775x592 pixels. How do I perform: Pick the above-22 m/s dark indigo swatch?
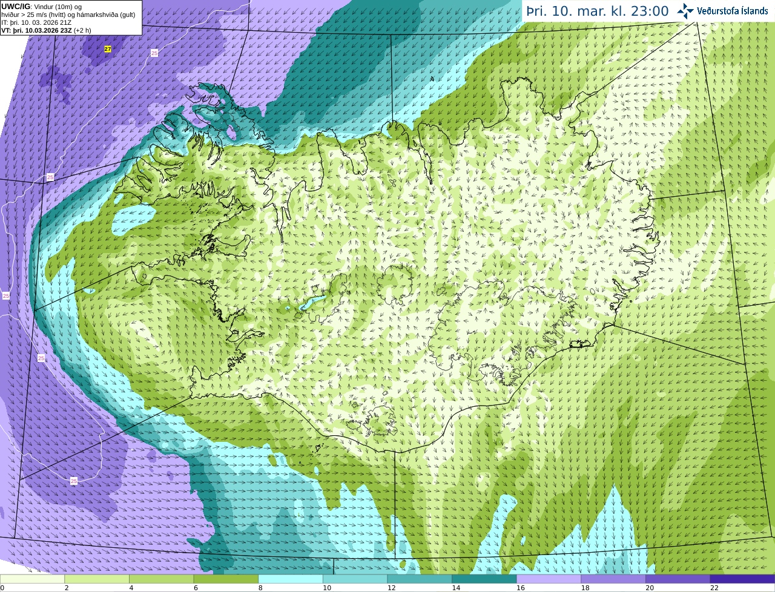(x=742, y=579)
